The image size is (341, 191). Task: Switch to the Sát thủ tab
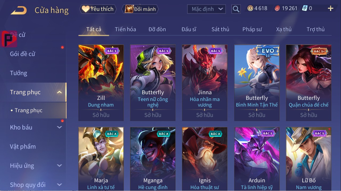220,29
